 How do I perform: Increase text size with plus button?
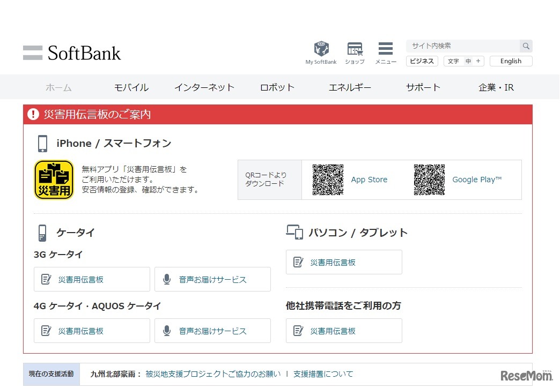click(x=478, y=61)
